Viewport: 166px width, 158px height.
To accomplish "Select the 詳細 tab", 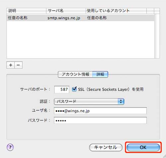I will (100, 74).
